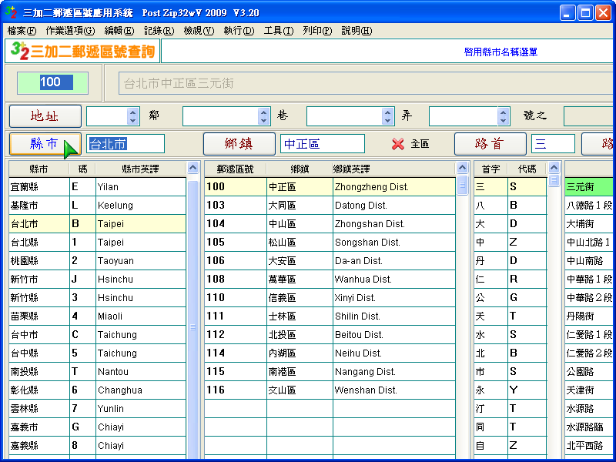This screenshot has width=616, height=462.
Task: Open the 作業選項(G) menu
Action: [x=70, y=31]
